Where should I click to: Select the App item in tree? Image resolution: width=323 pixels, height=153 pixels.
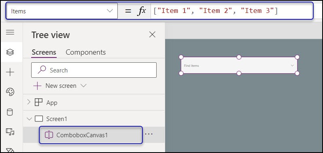pyautogui.click(x=52, y=102)
